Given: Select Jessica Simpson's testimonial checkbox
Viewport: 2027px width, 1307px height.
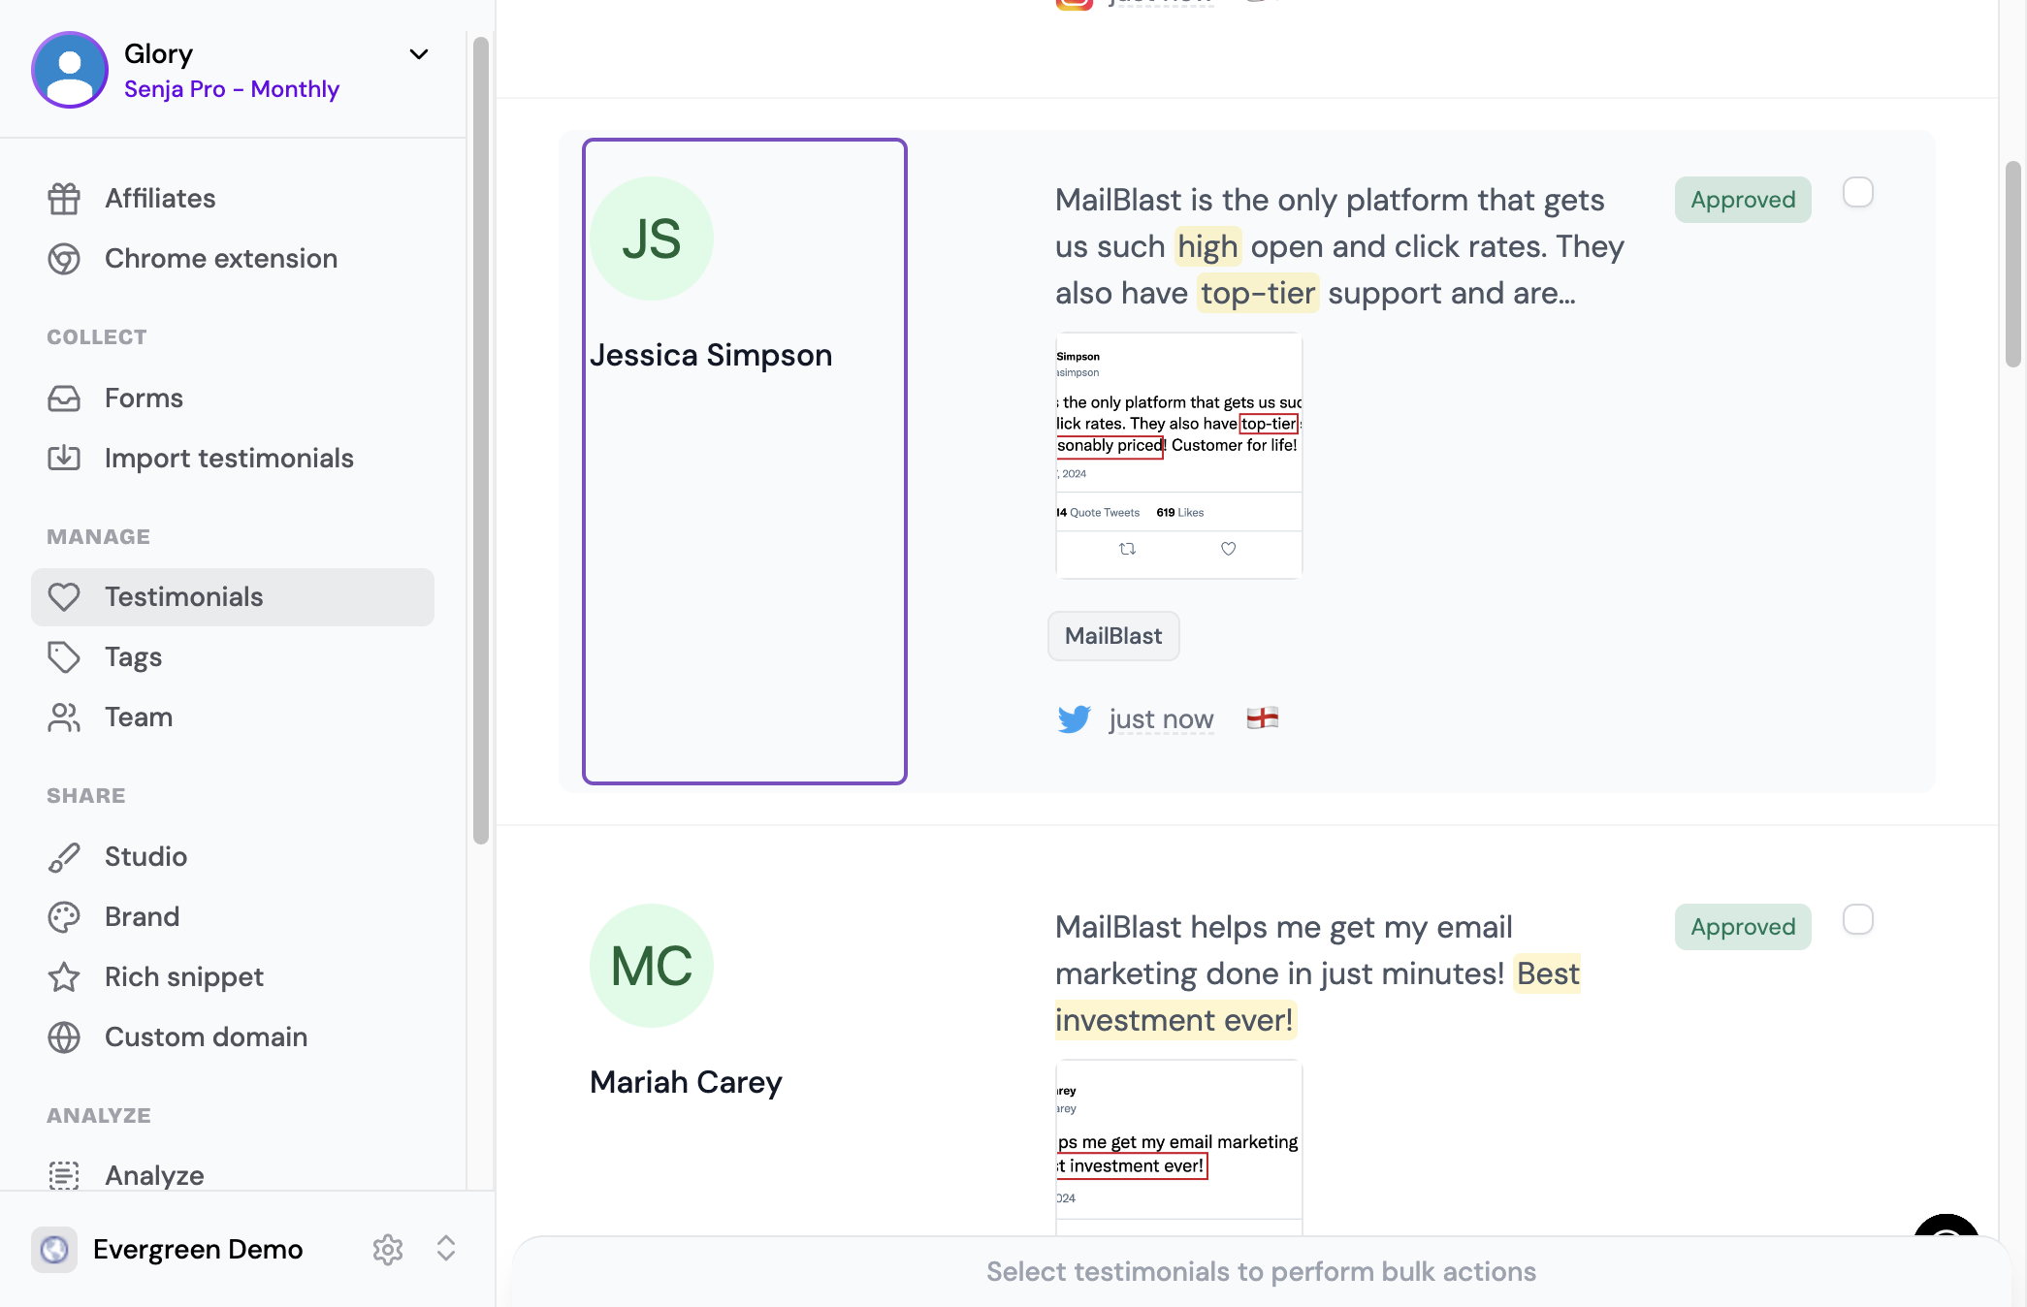Looking at the screenshot, I should point(1858,193).
